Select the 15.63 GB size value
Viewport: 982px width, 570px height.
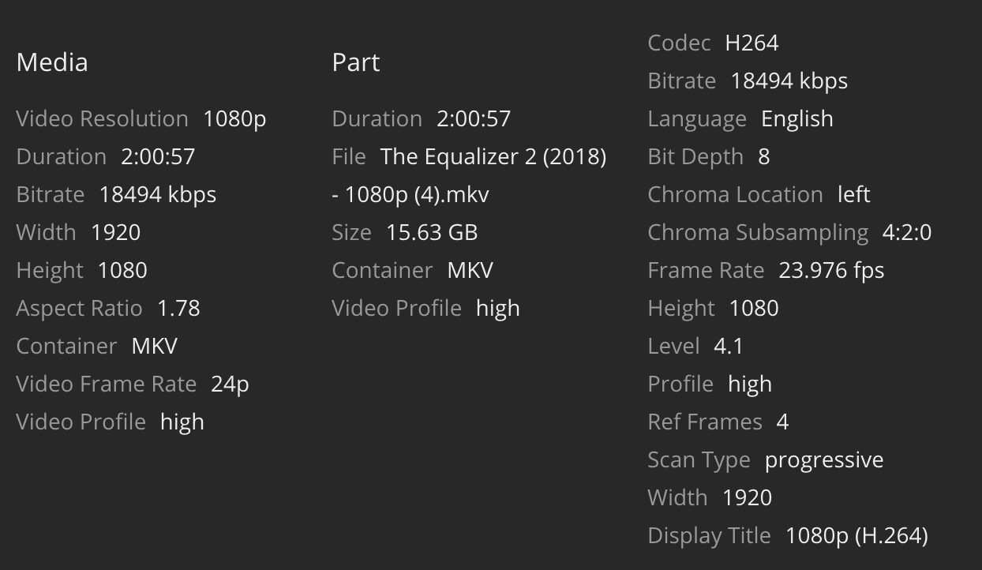(432, 233)
